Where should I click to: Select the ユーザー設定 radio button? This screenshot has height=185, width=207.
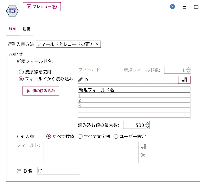[x=116, y=136]
